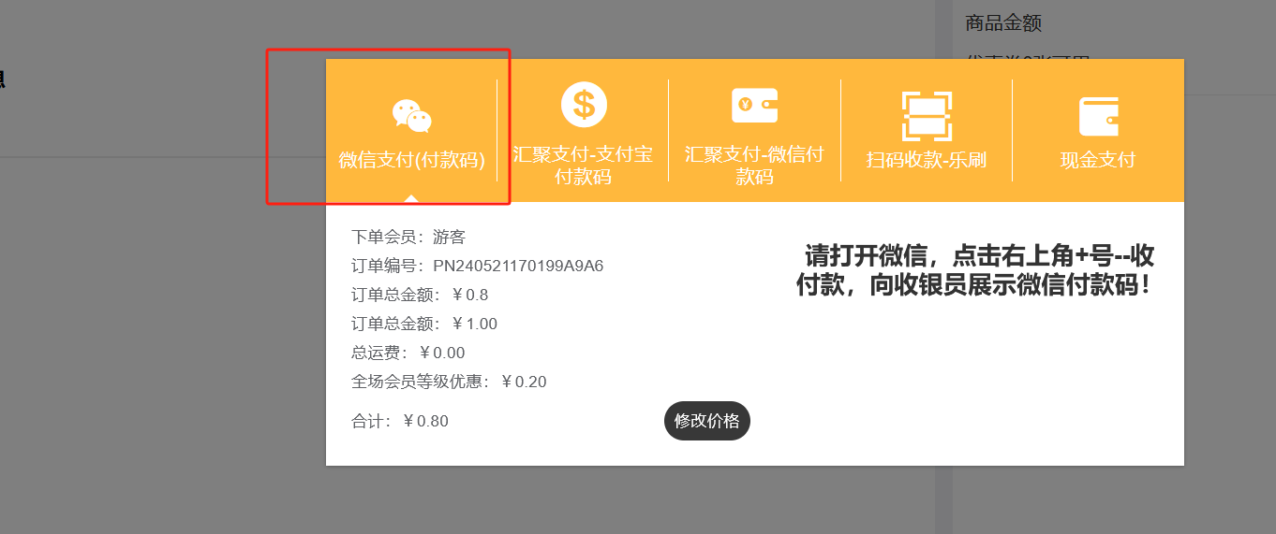
Task: Click the 订单总金额：￥0.8 line
Action: (420, 295)
